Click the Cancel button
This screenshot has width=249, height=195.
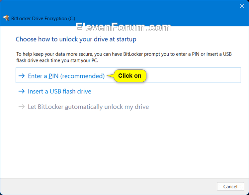230,186
